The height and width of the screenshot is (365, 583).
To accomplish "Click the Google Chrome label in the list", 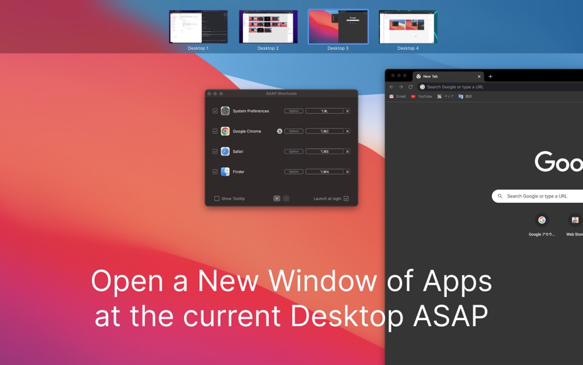I will [x=247, y=131].
